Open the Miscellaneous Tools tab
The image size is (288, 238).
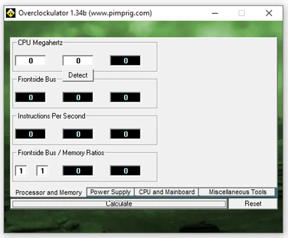coord(238,192)
